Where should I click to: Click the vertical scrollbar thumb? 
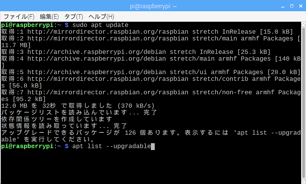304,103
